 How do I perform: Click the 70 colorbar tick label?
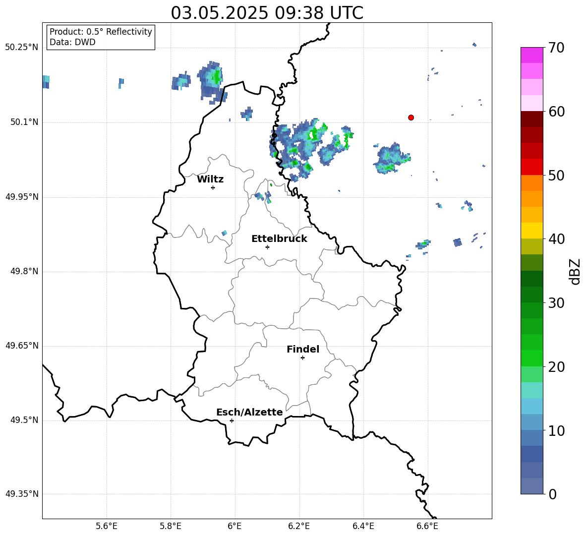coord(556,48)
